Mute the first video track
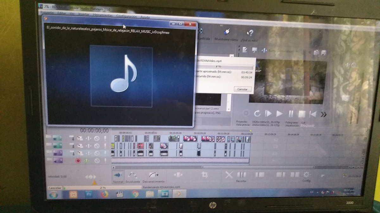The height and width of the screenshot is (213, 380). (97, 138)
